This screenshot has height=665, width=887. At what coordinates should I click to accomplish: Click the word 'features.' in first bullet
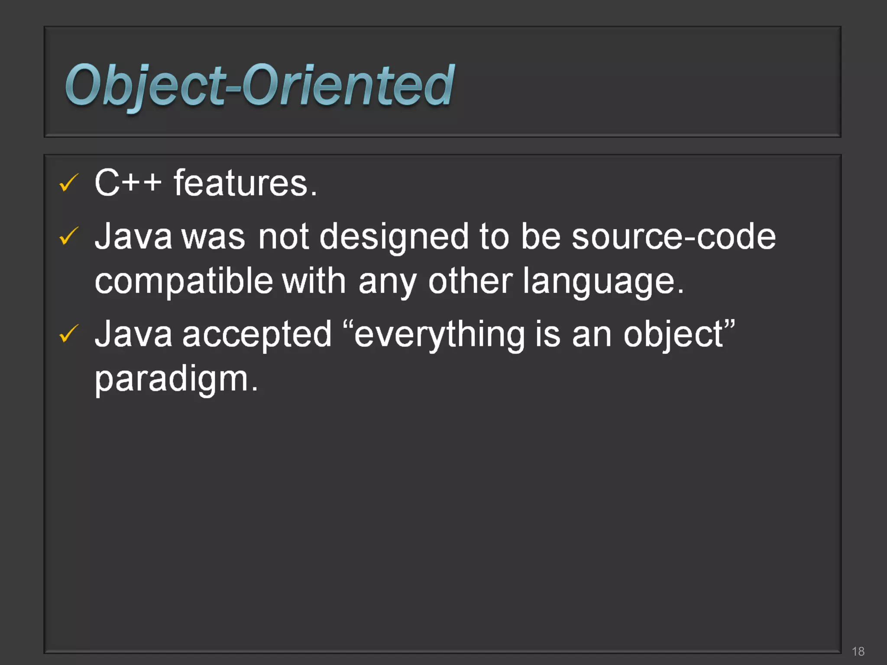(246, 183)
